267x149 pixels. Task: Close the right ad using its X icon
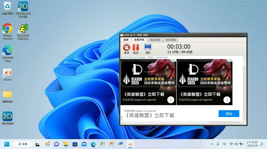pos(231,60)
